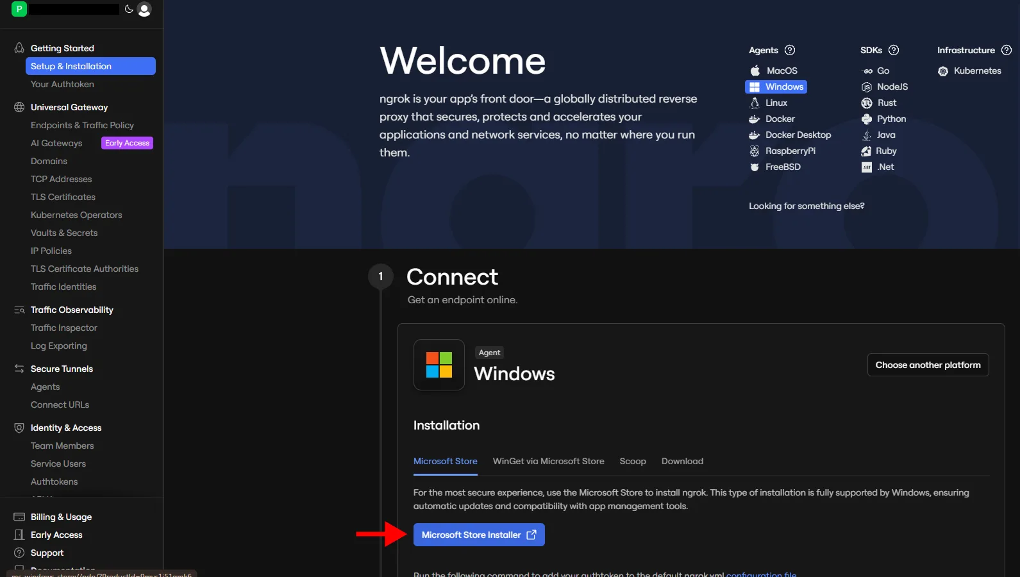Switch to Download tab

click(x=682, y=461)
